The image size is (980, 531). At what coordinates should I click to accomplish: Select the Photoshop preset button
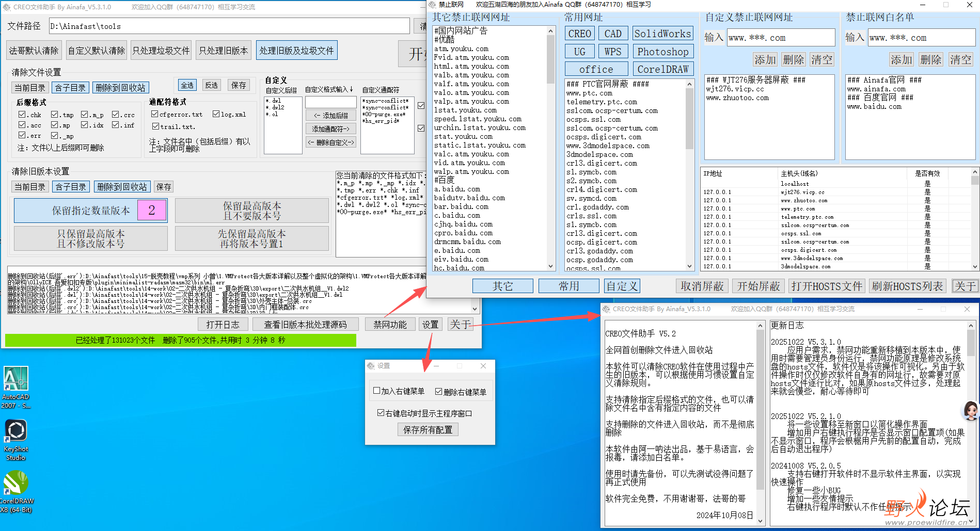[663, 52]
